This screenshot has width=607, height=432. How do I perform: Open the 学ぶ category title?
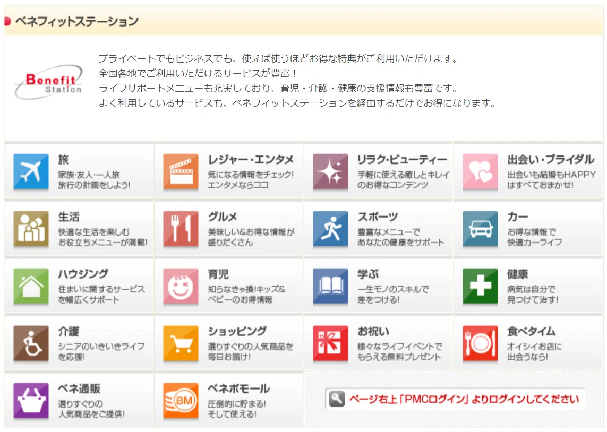tap(368, 274)
